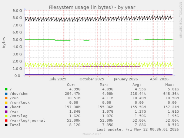The height and width of the screenshot is (138, 184).
Task: Click the lime /var/log legend swatch
Action: click(x=6, y=116)
